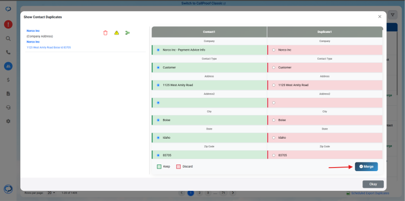Select Contact1 state Idaho radio
This screenshot has width=405, height=201.
pos(158,138)
